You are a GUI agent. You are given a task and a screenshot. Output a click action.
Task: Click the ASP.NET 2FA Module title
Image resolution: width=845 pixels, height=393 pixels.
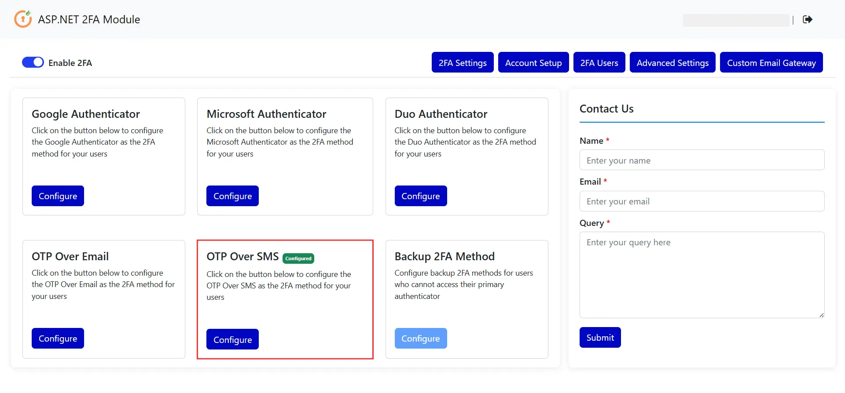(x=89, y=19)
